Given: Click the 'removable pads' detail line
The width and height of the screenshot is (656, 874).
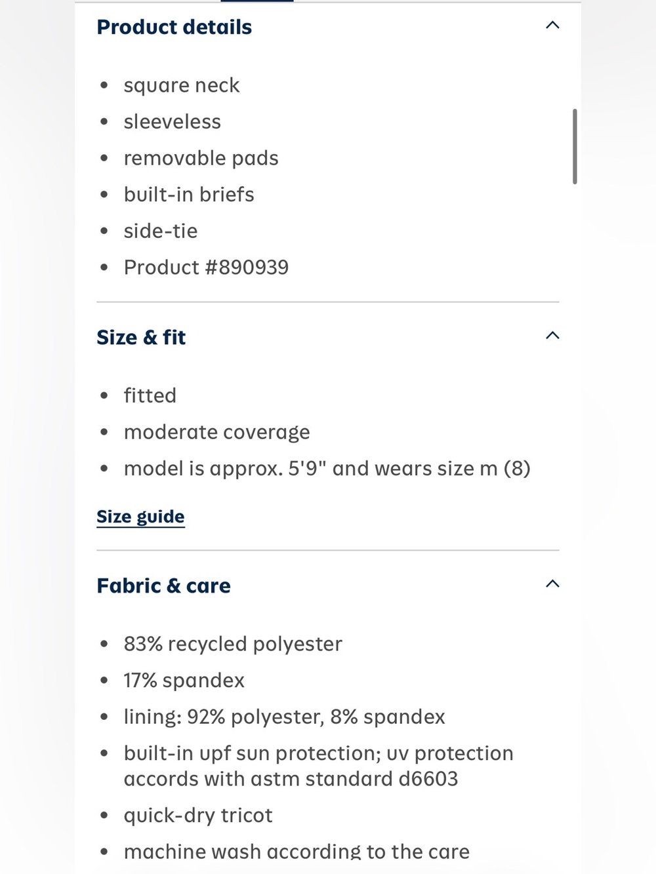Looking at the screenshot, I should (201, 158).
